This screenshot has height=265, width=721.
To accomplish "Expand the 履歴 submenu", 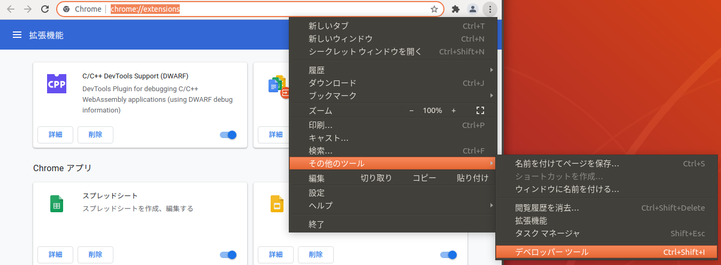I will [393, 70].
